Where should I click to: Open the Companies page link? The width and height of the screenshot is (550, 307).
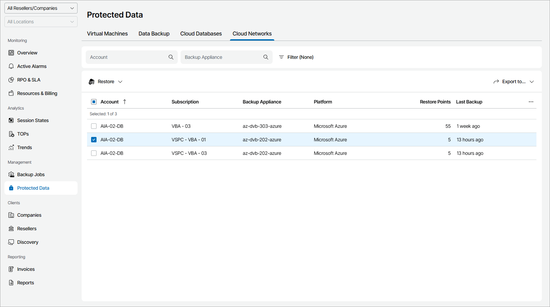tap(29, 215)
